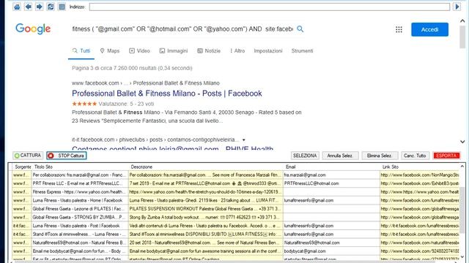Open the Contamos contigo PHIVE Health result
The image size is (469, 263).
[173, 148]
